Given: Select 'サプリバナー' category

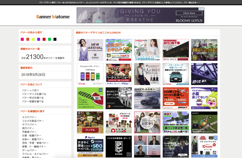Looking at the screenshot, I should tap(29, 124).
